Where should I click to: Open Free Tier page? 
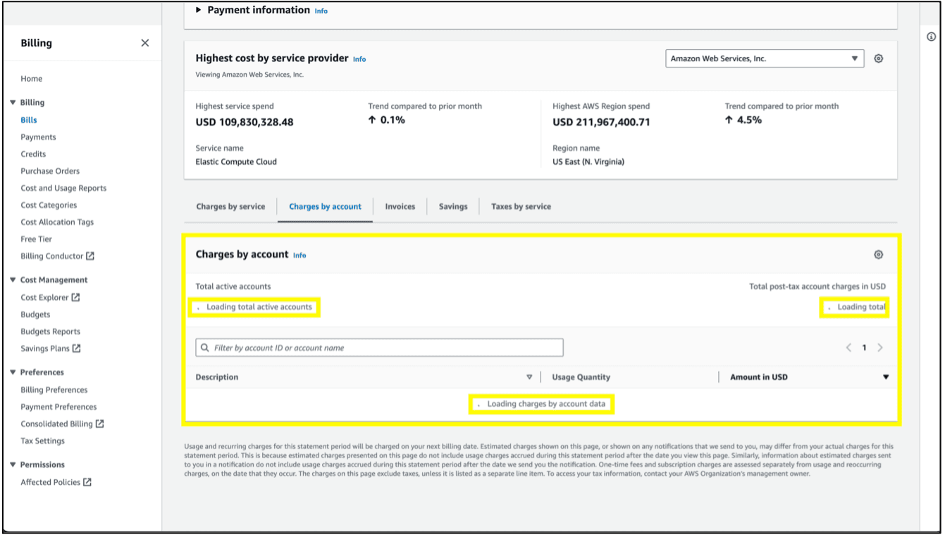tap(37, 239)
